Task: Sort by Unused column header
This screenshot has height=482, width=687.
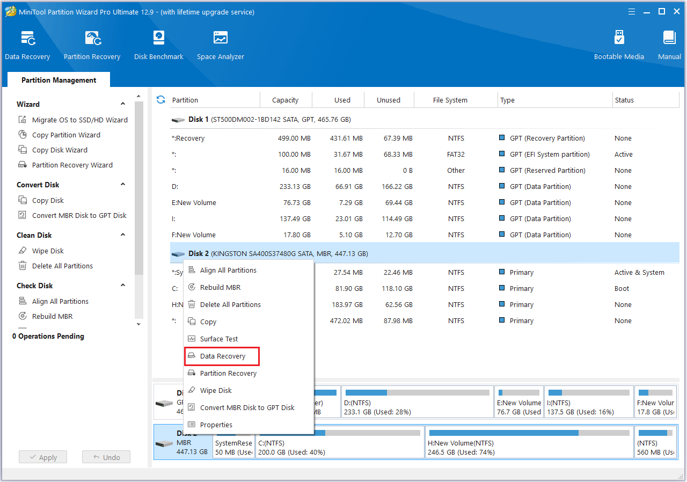Action: tap(389, 100)
